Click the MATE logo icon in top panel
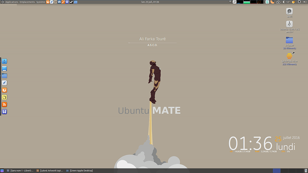Screen dimensions: 308x173 point(3,2)
